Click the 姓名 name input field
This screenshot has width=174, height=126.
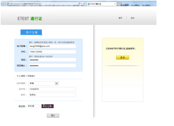[x=52, y=95]
